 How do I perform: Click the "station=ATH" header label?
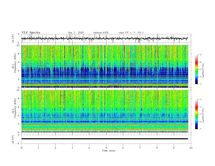click(101, 33)
